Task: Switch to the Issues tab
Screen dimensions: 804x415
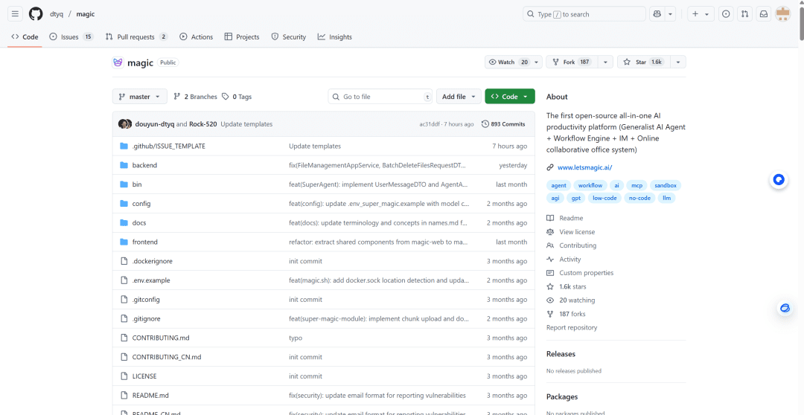Action: click(71, 37)
